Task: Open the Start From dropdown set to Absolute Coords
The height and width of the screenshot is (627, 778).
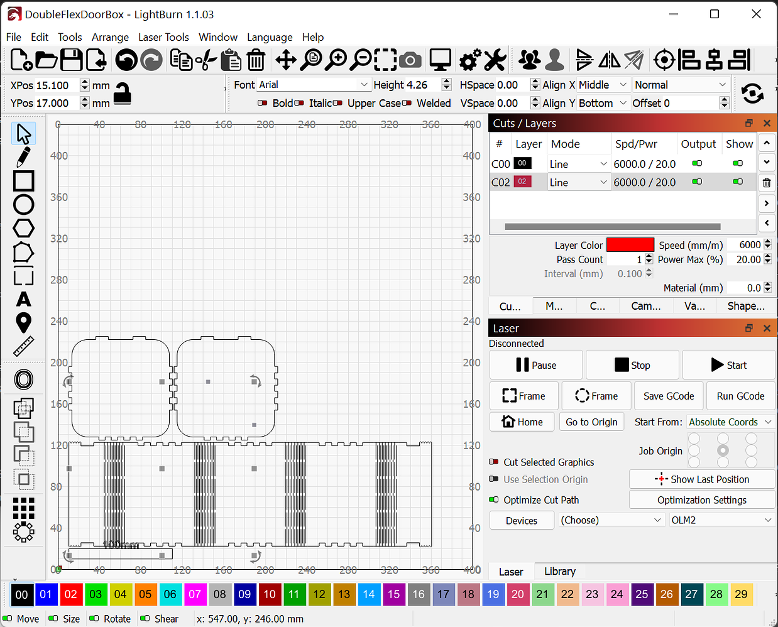Action: click(x=730, y=422)
